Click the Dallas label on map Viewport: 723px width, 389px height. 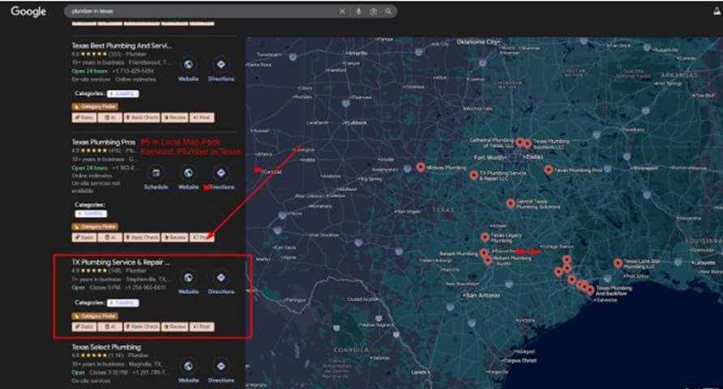click(x=534, y=156)
